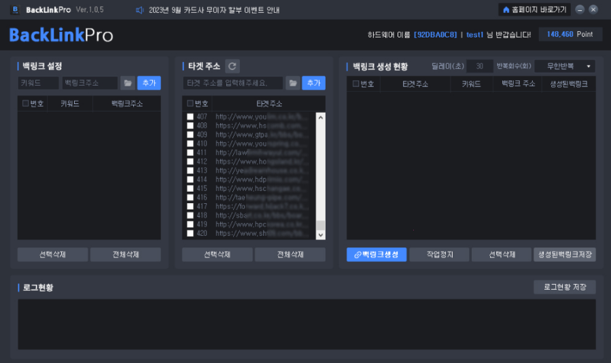Screen dimensions: 611x363
Task: Check the box for row 415
Action: coord(190,188)
